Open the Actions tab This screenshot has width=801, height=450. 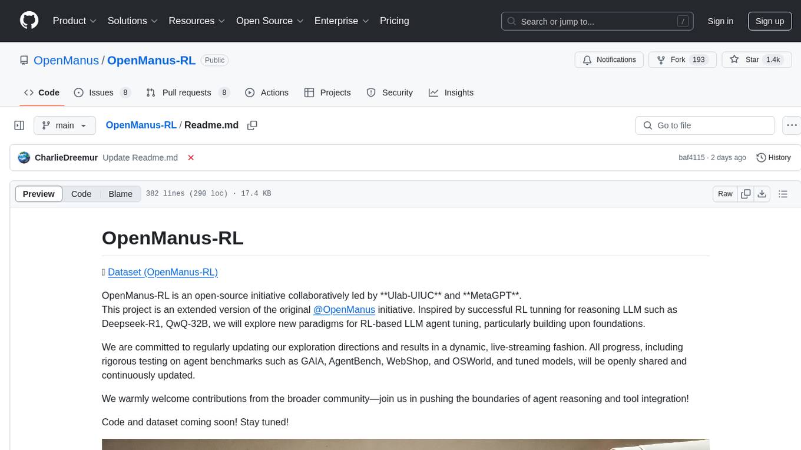267,92
